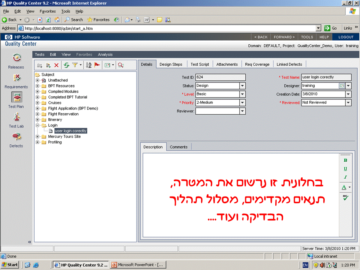The image size is (360, 270).
Task: Click the send mail toolbar icon
Action: (107, 65)
